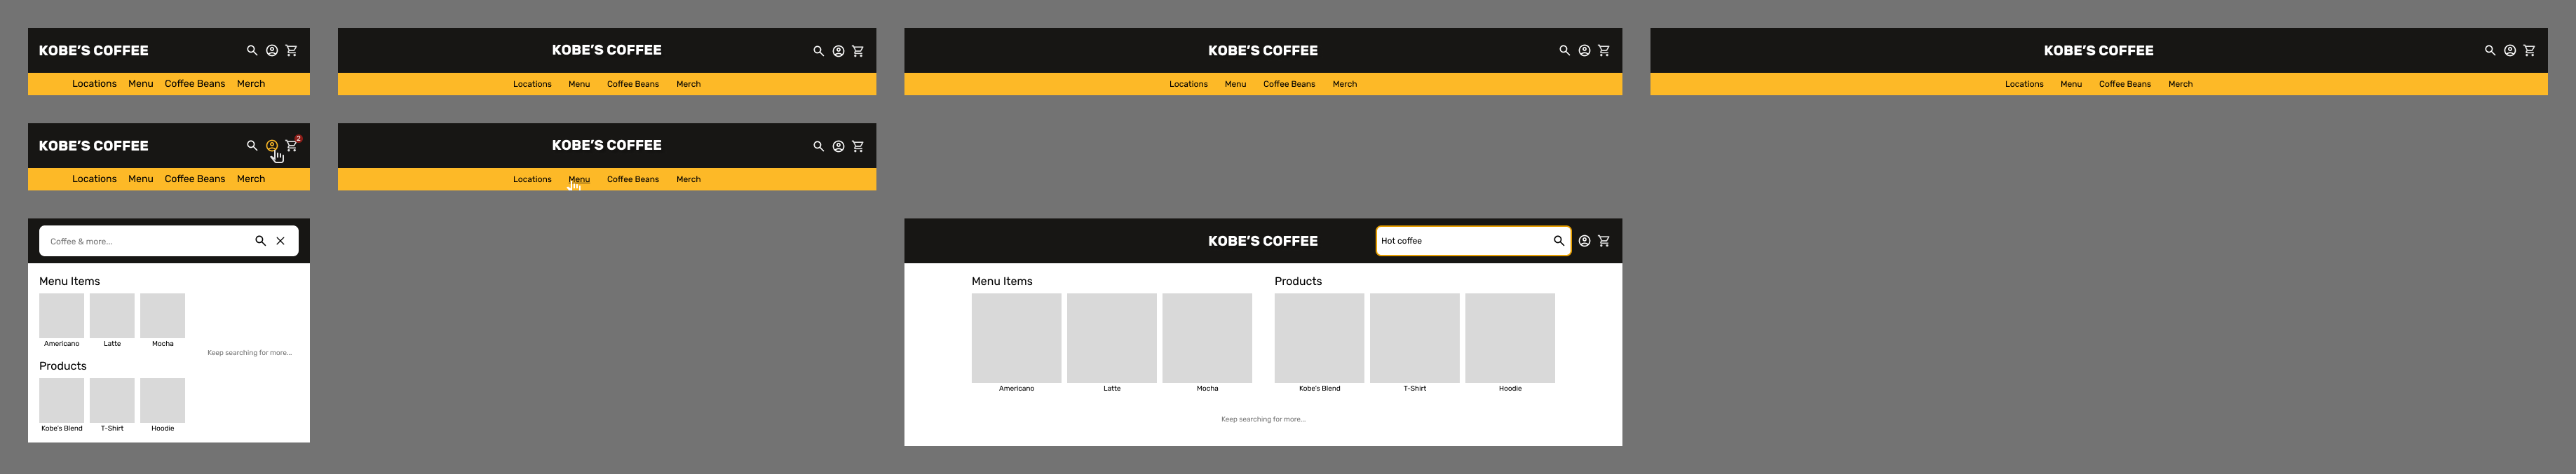Open shopping cart in the widest header
This screenshot has width=2576, height=474.
click(x=2529, y=50)
